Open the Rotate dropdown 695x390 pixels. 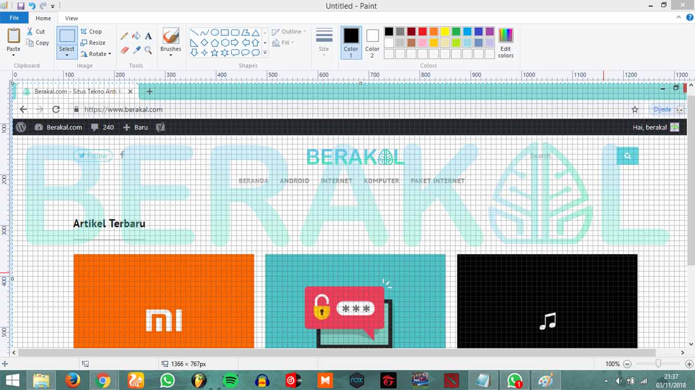tap(96, 54)
